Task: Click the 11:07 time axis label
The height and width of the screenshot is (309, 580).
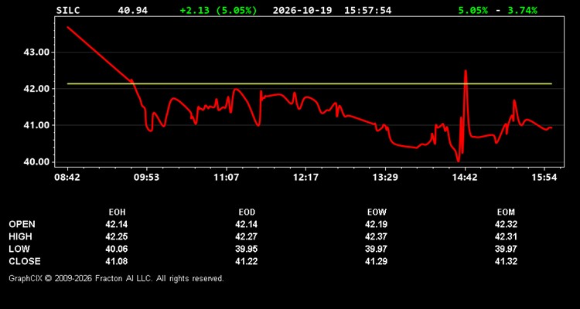Action: (x=226, y=178)
